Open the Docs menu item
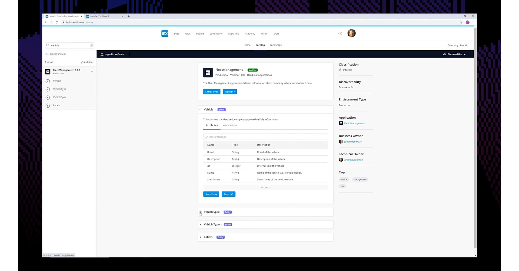The width and height of the screenshot is (519, 271). 277,33
